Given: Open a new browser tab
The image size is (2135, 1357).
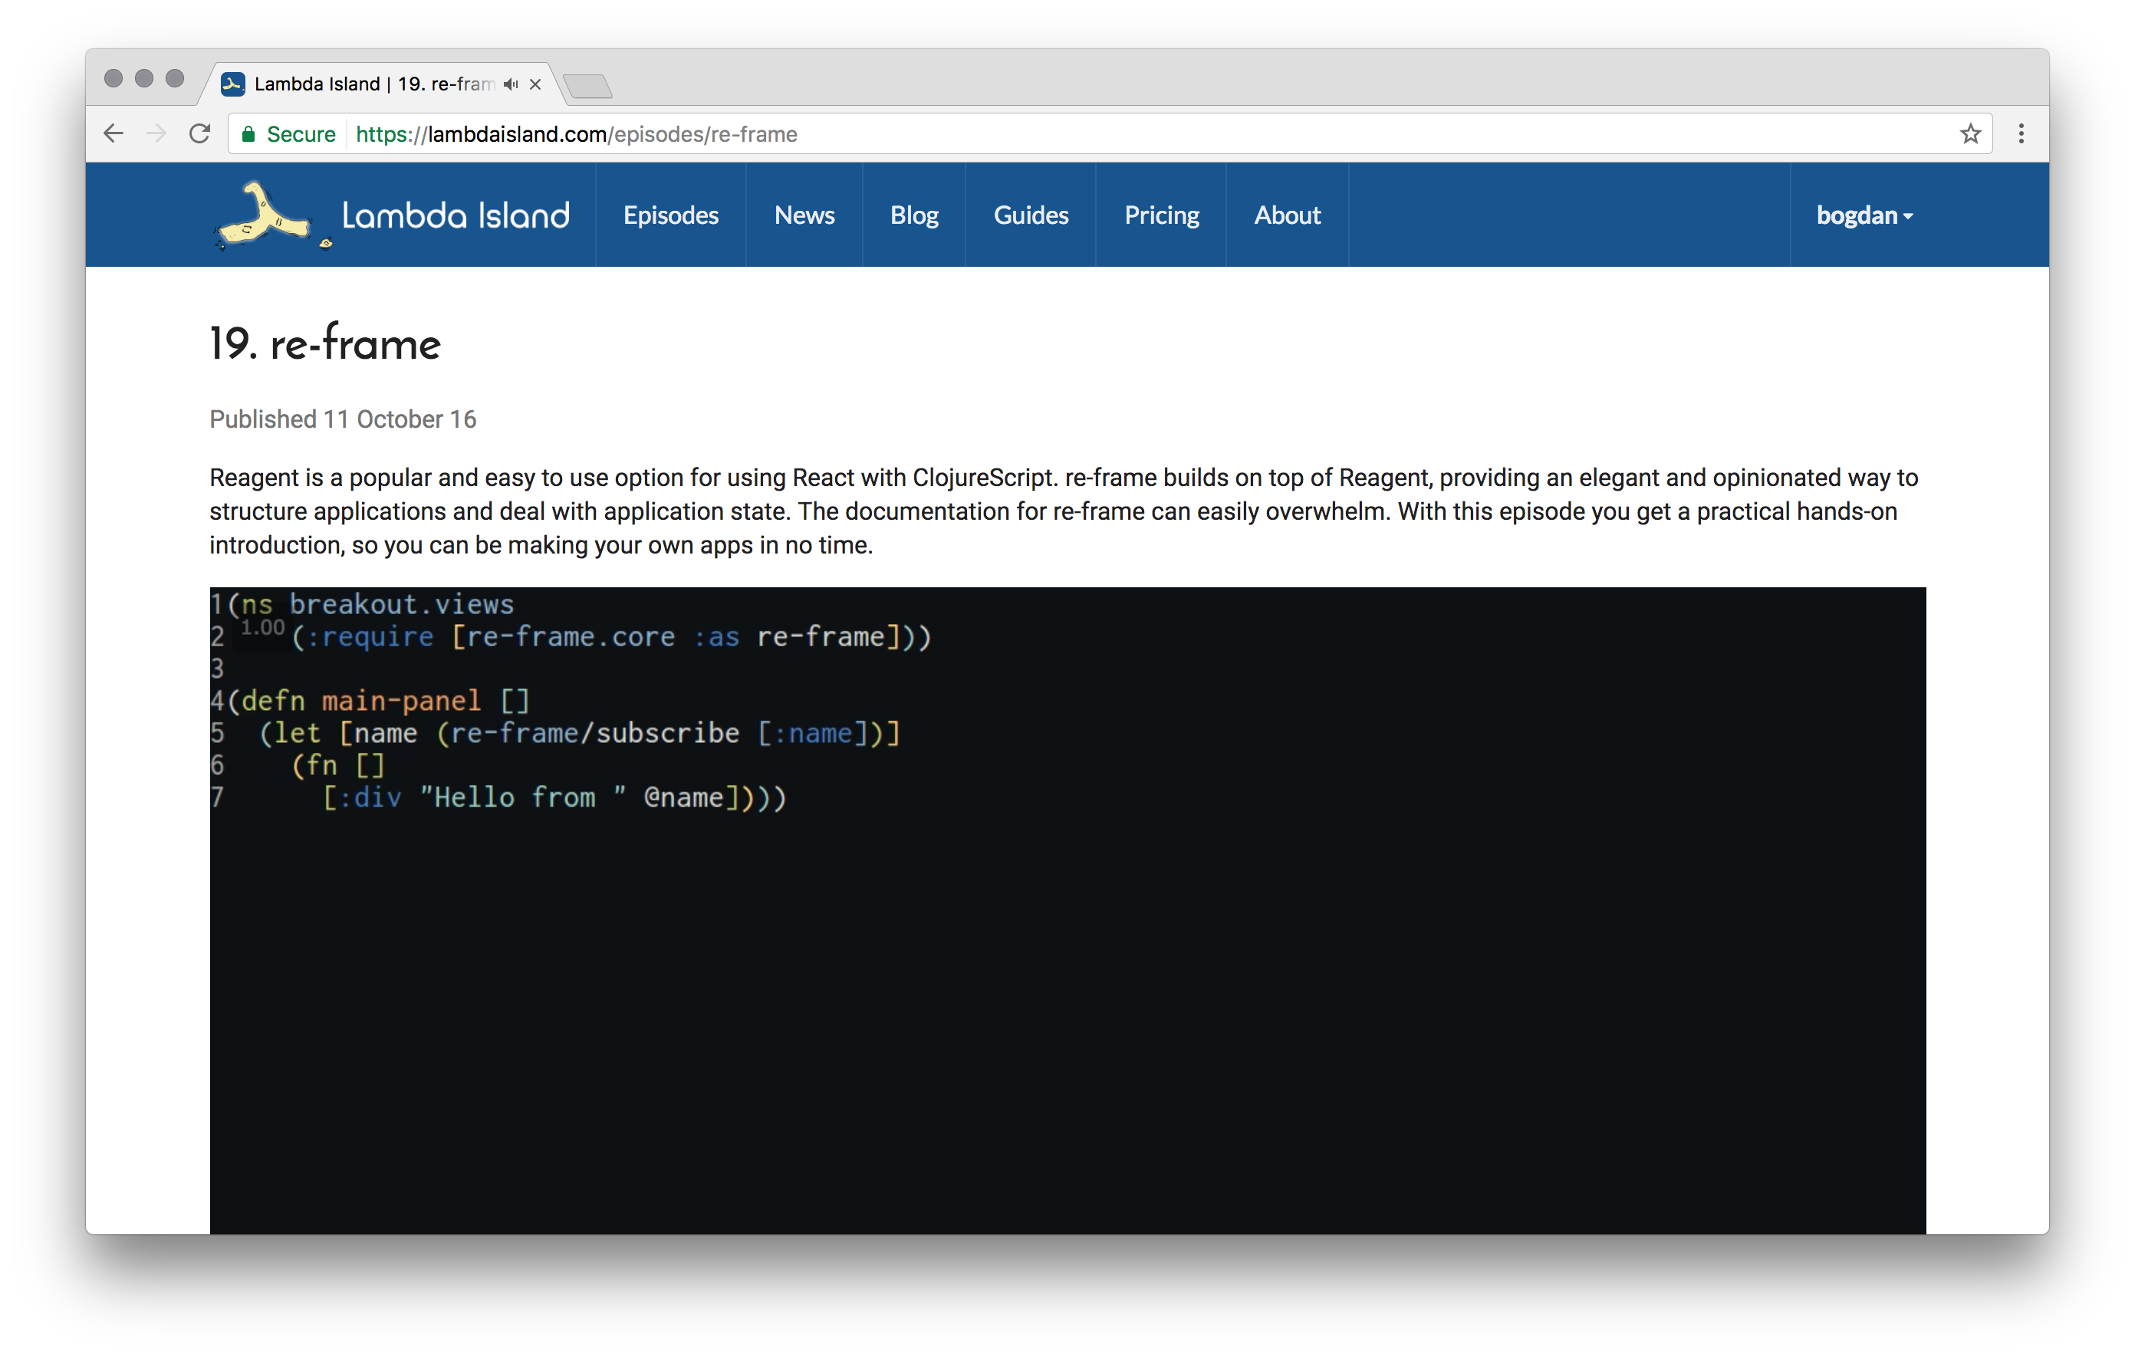Looking at the screenshot, I should 588,86.
